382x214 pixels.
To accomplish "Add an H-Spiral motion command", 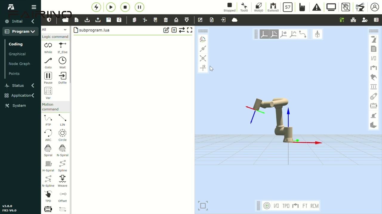I will 48,166.
